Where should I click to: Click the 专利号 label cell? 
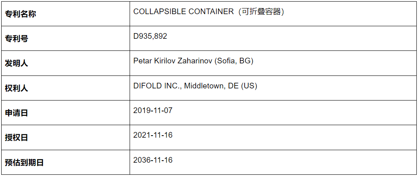(x=66, y=38)
